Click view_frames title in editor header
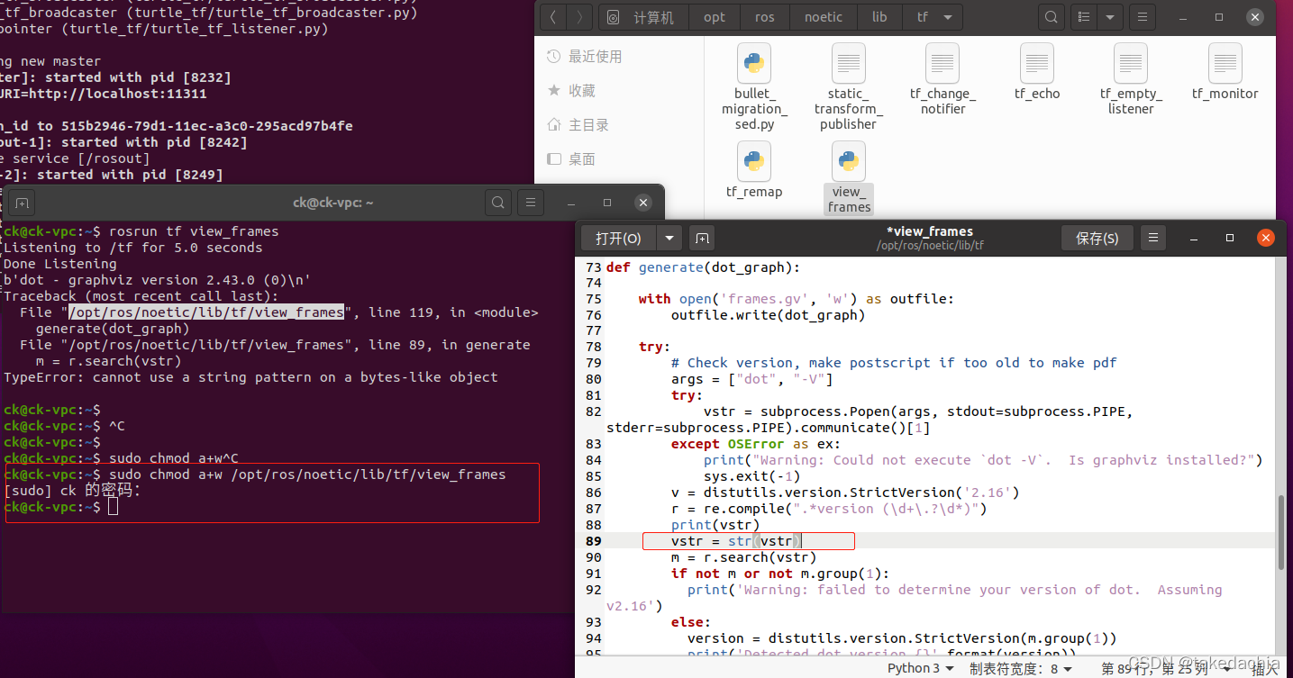Viewport: 1293px width, 678px height. point(929,231)
